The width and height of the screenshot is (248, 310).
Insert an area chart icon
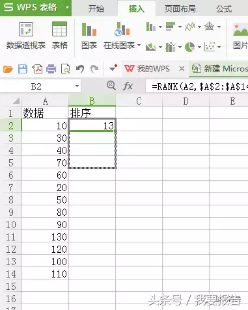(x=151, y=47)
